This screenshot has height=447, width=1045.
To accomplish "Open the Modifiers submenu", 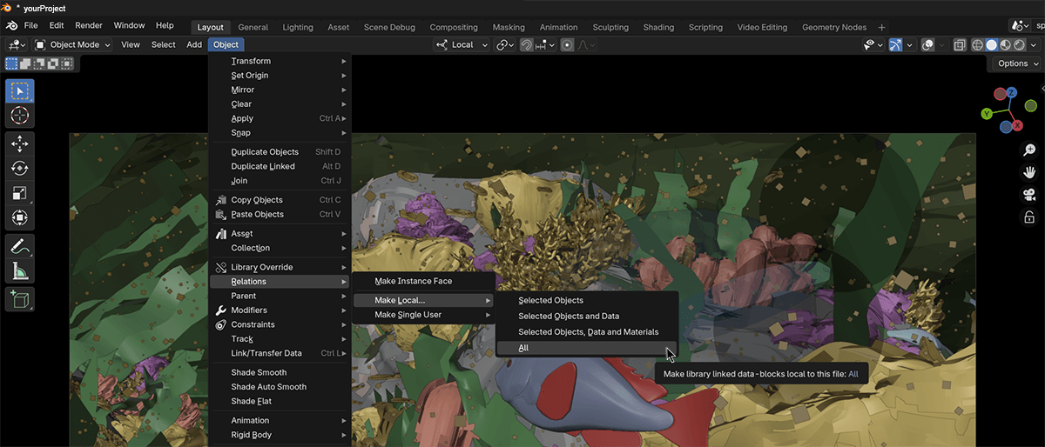I will pos(280,310).
